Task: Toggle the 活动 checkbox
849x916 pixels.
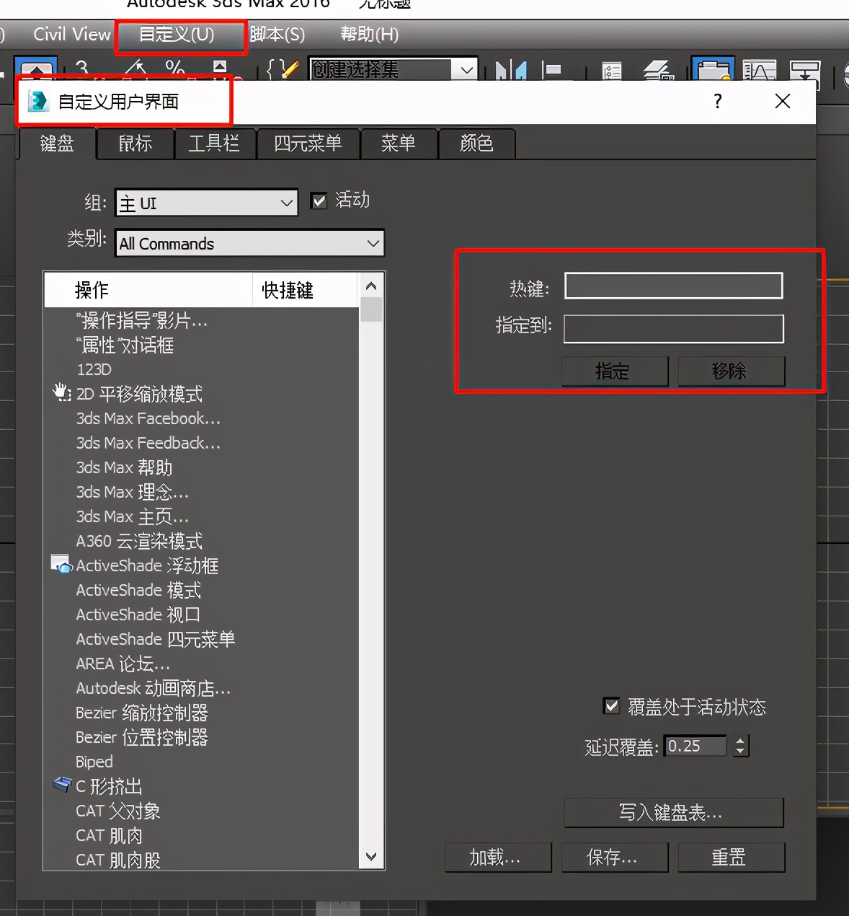Action: pos(319,201)
